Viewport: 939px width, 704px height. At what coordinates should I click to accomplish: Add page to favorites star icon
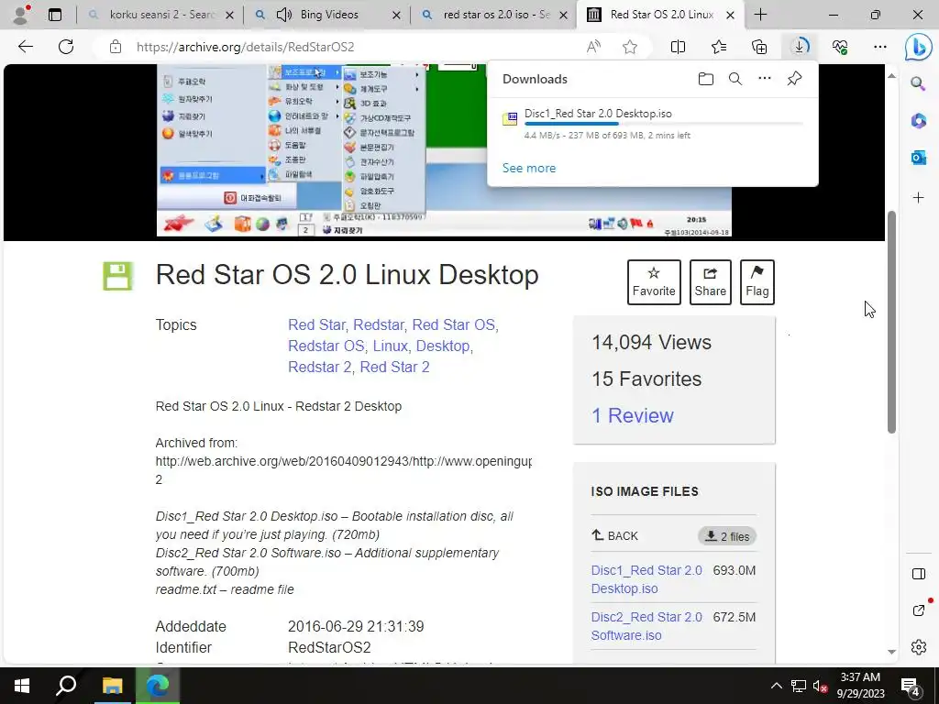click(x=629, y=47)
